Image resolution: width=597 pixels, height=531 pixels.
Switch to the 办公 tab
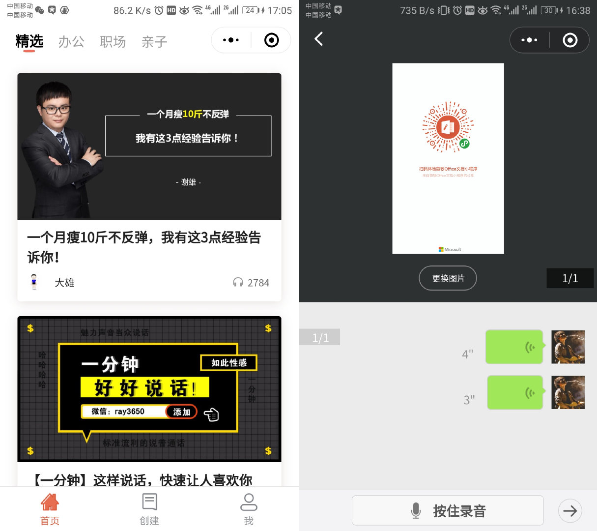coord(71,42)
